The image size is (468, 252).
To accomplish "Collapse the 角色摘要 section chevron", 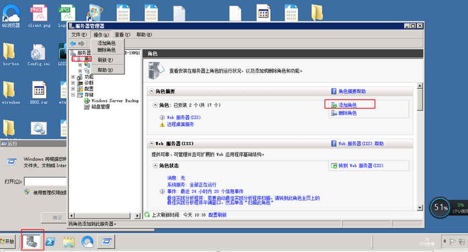I will coord(151,91).
